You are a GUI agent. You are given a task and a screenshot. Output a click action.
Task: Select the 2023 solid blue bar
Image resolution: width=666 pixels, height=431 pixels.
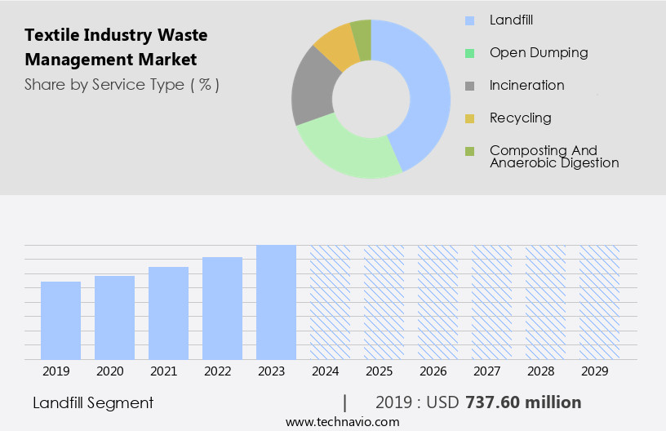[x=276, y=302]
